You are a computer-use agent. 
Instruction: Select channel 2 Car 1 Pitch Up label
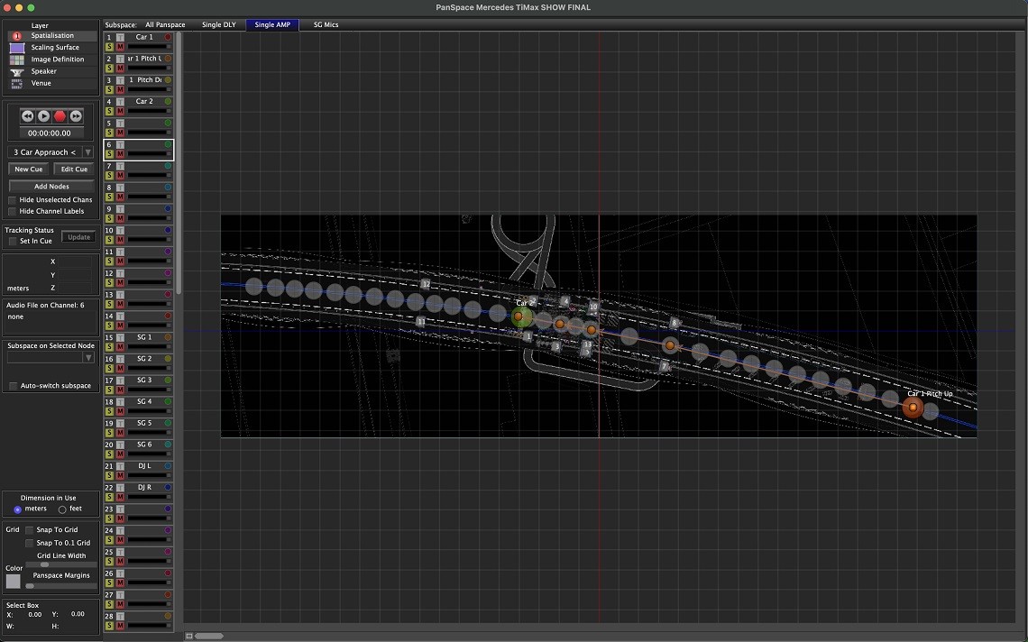click(x=144, y=59)
